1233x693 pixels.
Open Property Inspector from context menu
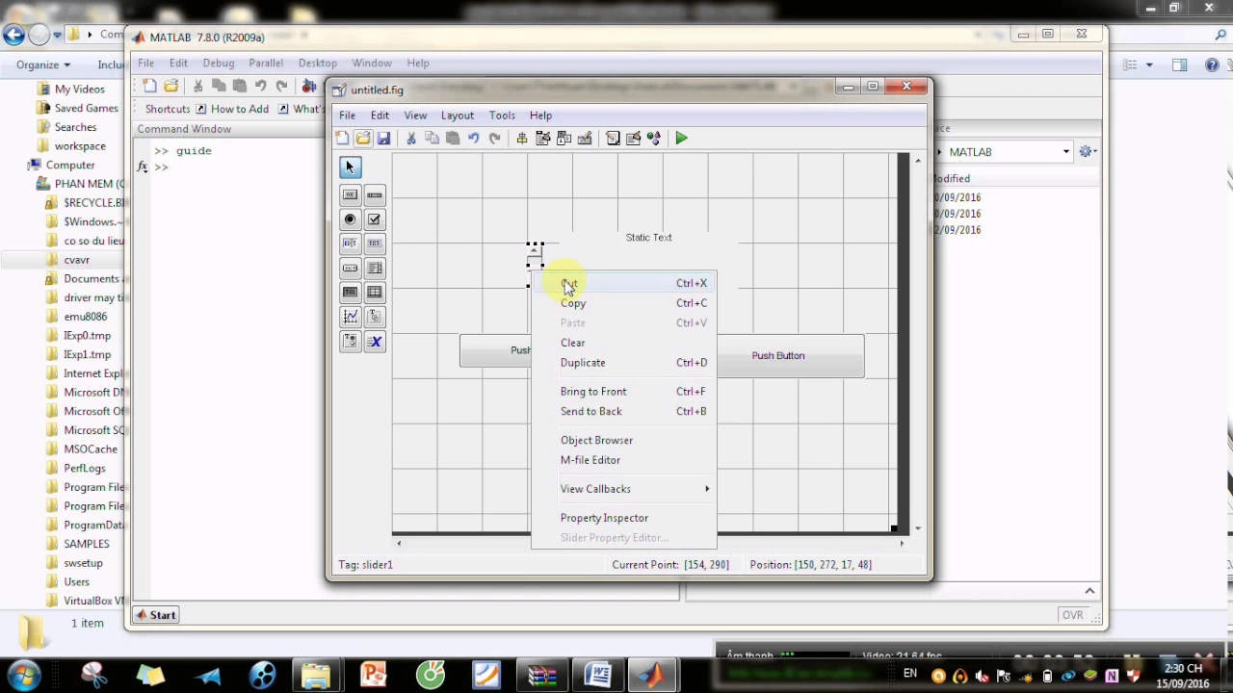(x=624, y=518)
